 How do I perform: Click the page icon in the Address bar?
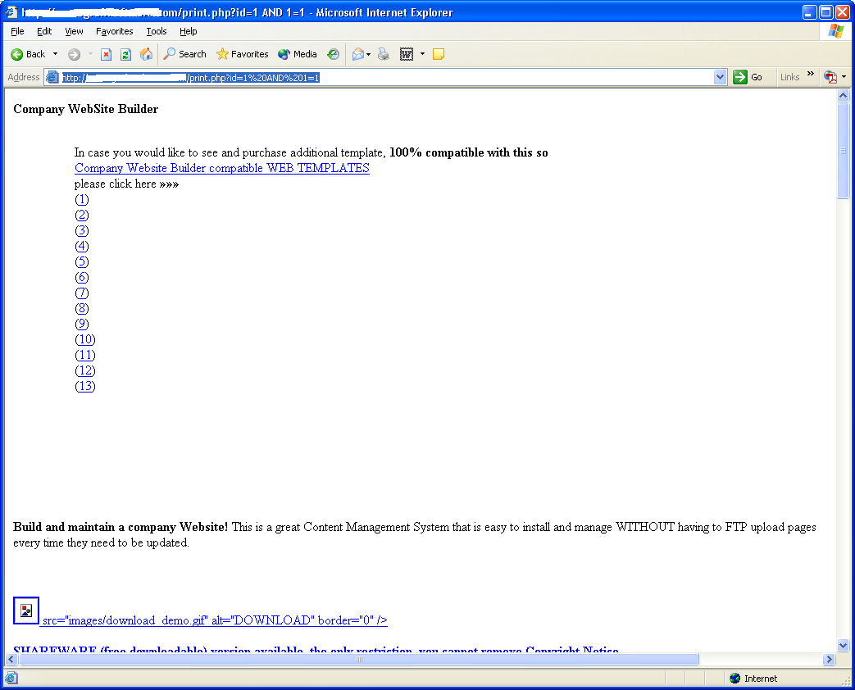pos(52,77)
